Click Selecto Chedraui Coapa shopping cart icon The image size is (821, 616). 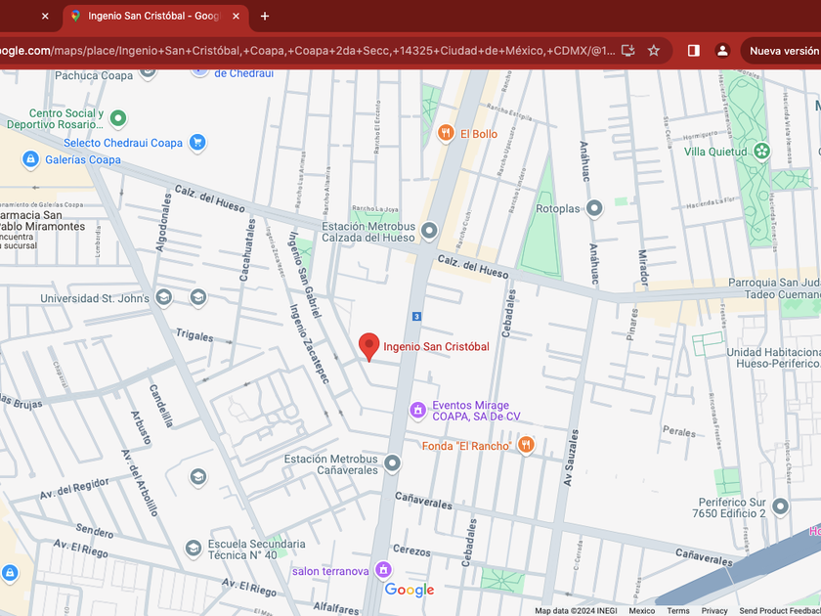tap(197, 143)
